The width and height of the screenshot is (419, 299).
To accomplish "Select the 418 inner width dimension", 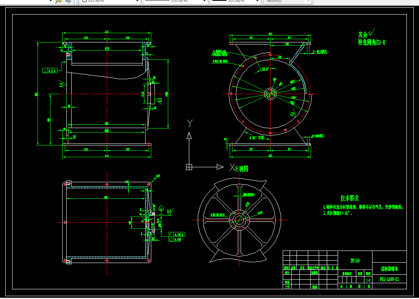I will pyautogui.click(x=107, y=48).
